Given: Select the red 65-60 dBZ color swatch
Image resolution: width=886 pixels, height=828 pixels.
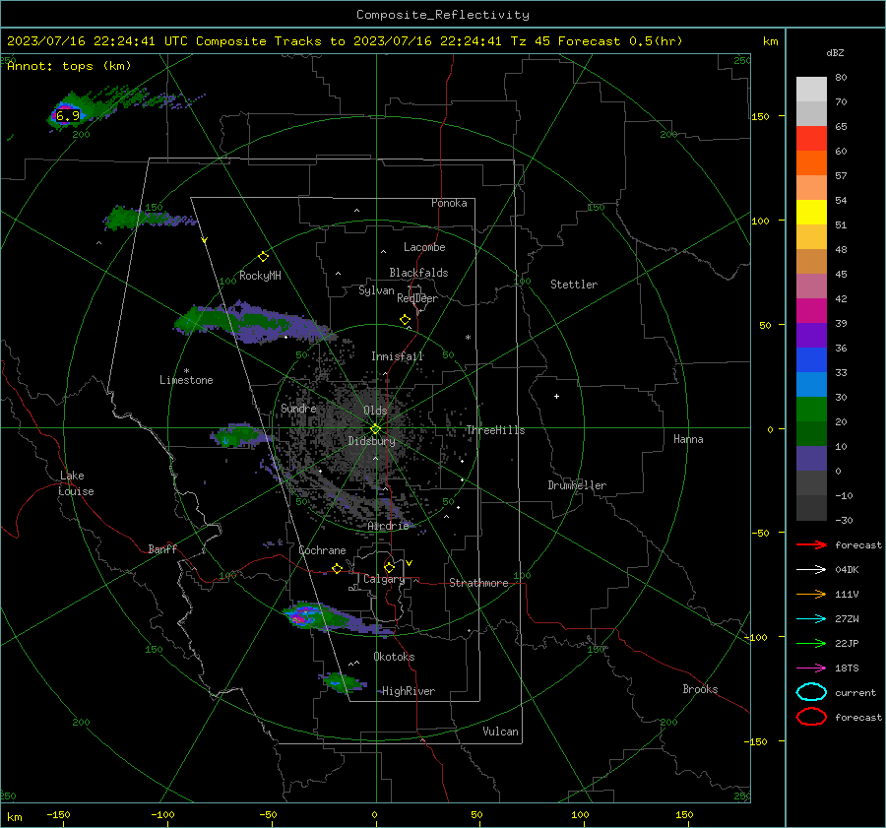Looking at the screenshot, I should 811,139.
